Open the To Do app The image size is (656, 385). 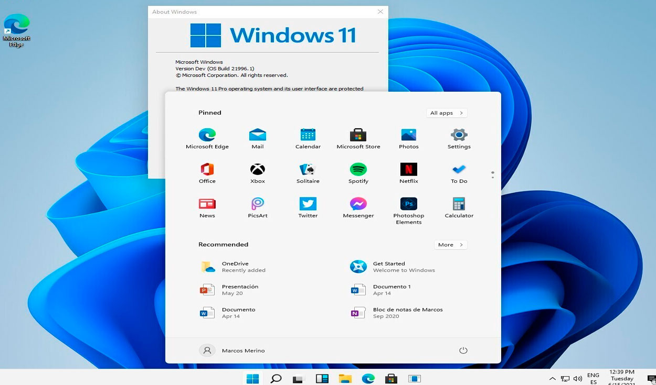coord(459,173)
